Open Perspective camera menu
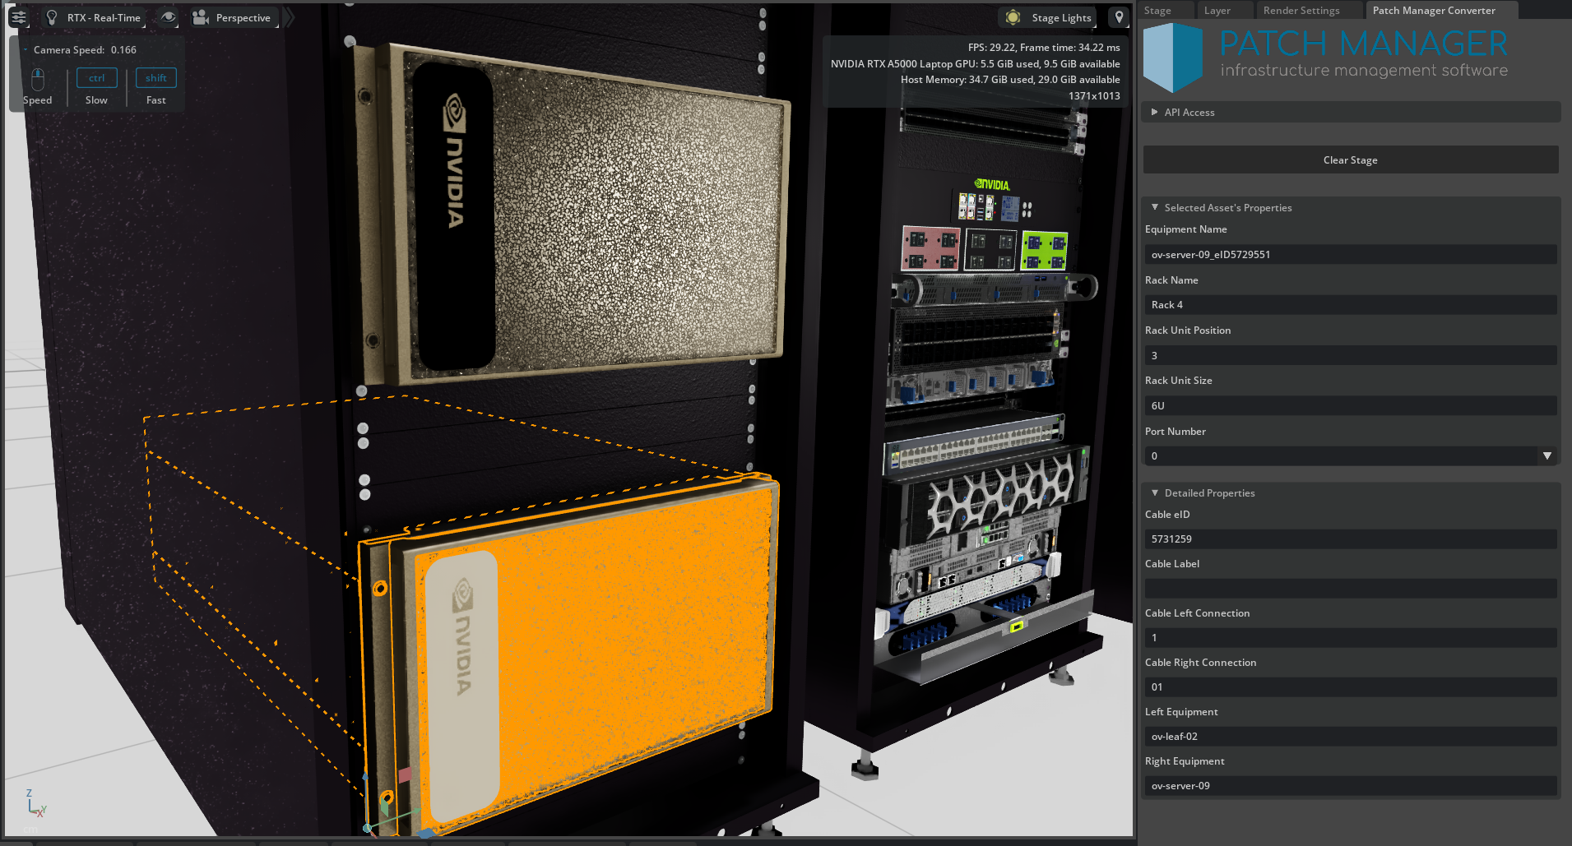The height and width of the screenshot is (846, 1572). pos(243,18)
